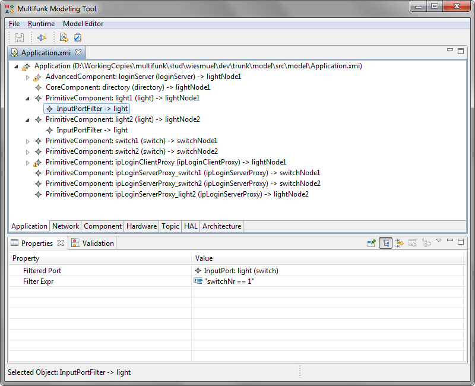Collapse the PrimitiveComponent light1 node
Viewport: 475px width, 386px height.
pos(27,99)
